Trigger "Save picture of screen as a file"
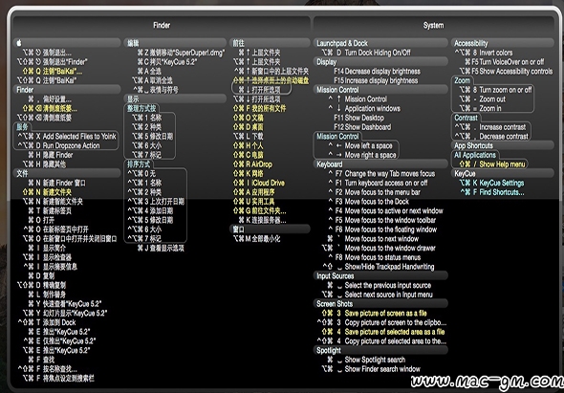 375,313
